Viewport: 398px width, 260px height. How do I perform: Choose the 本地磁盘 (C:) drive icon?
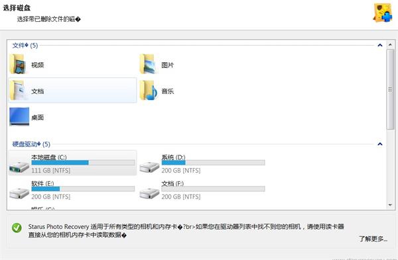(19, 167)
